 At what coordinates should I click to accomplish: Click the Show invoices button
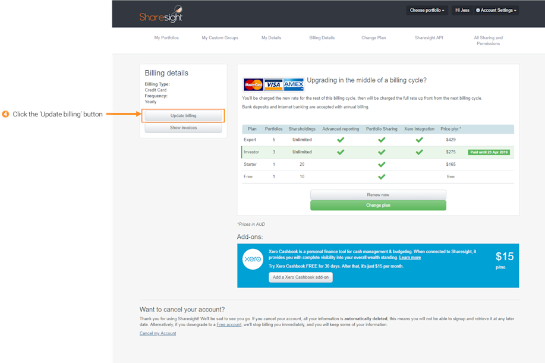pyautogui.click(x=183, y=128)
